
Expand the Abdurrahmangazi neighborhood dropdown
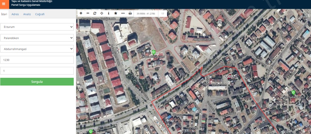[x=37, y=49]
